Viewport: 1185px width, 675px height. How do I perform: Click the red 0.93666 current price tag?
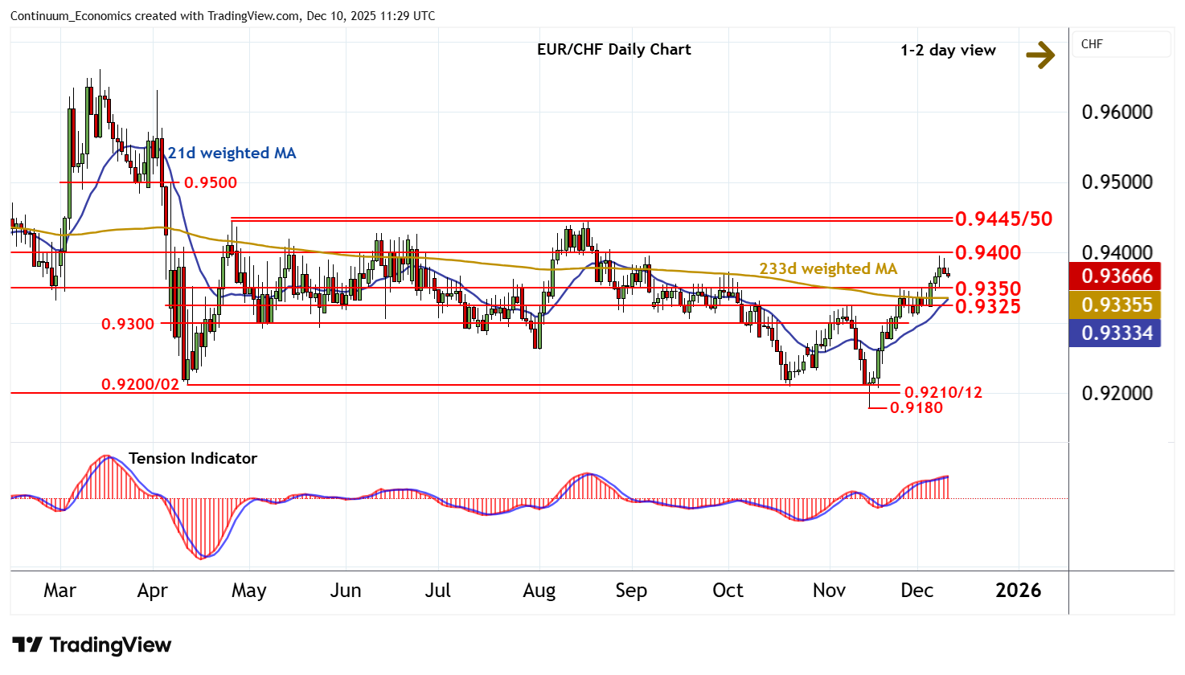point(1116,276)
